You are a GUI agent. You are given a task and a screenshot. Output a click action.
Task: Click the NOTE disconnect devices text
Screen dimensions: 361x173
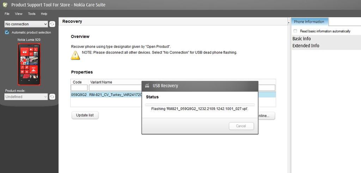pyautogui.click(x=159, y=52)
